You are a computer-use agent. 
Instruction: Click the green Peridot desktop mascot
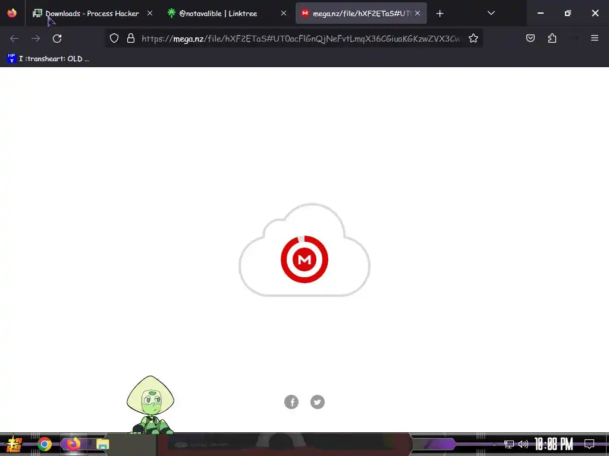(x=150, y=404)
